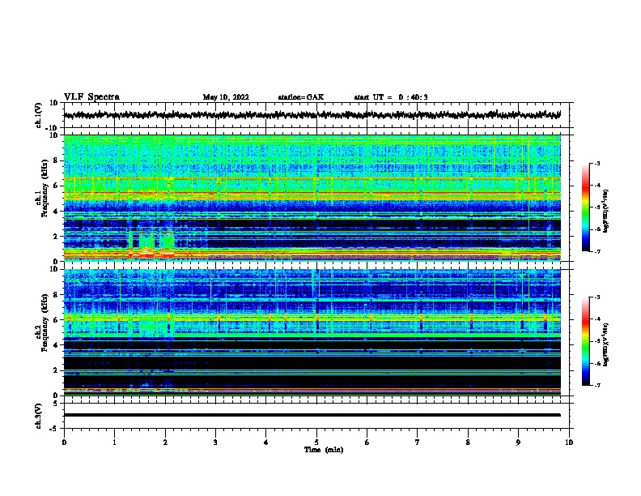Click 'ch.1 Frequency (kHz)' axis label
The image size is (641, 496).
[x=42, y=188]
